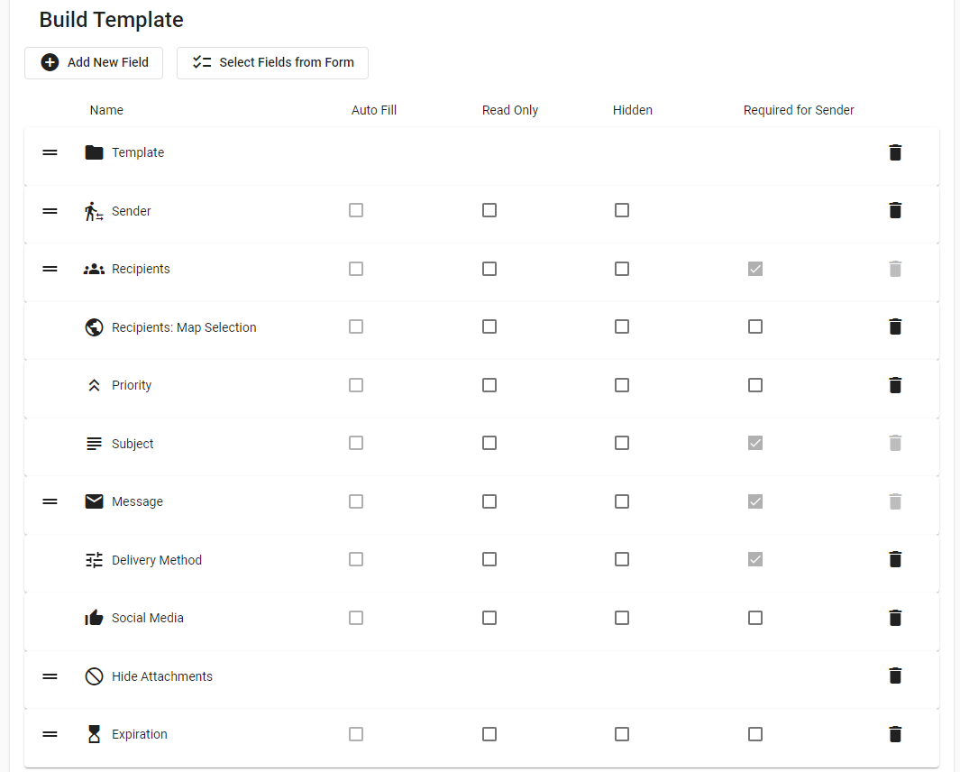Viewport: 960px width, 772px height.
Task: Click the drag handle for Hide Attachments
Action: [50, 676]
